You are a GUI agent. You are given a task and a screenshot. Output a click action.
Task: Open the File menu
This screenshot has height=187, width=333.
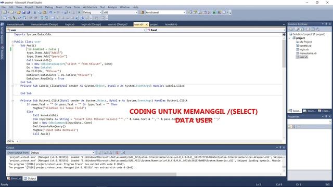4,7
